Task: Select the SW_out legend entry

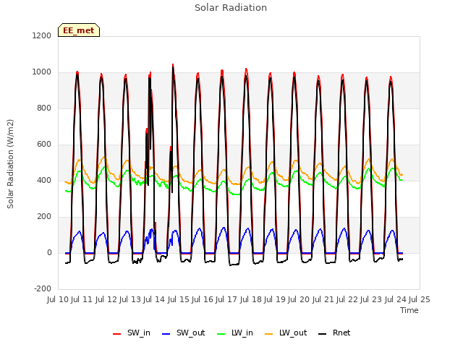Action: pyautogui.click(x=183, y=333)
